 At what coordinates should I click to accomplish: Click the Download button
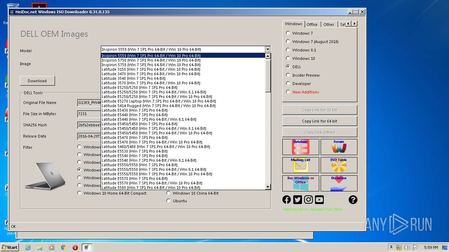pyautogui.click(x=37, y=81)
